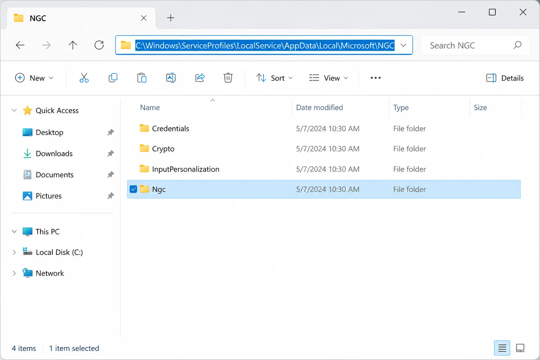The image size is (540, 360).
Task: Open the See more ellipsis menu
Action: 375,78
